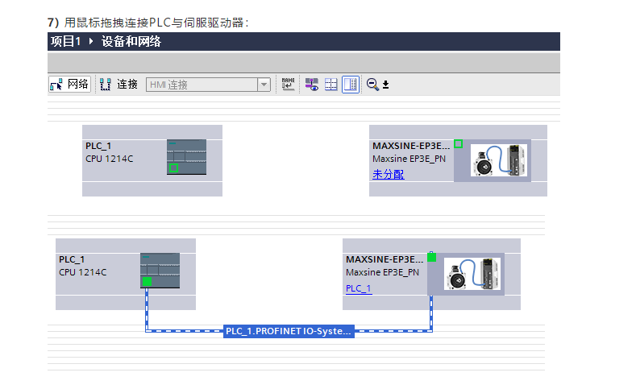Select the lower servo drive device image
This screenshot has height=389, width=636.
[472, 274]
